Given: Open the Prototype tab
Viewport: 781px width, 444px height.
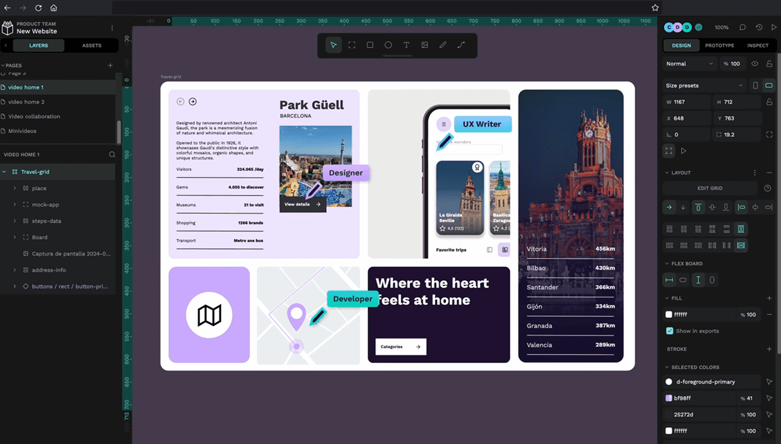Looking at the screenshot, I should 720,46.
